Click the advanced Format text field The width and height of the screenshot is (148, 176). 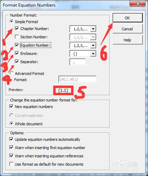coord(77,79)
